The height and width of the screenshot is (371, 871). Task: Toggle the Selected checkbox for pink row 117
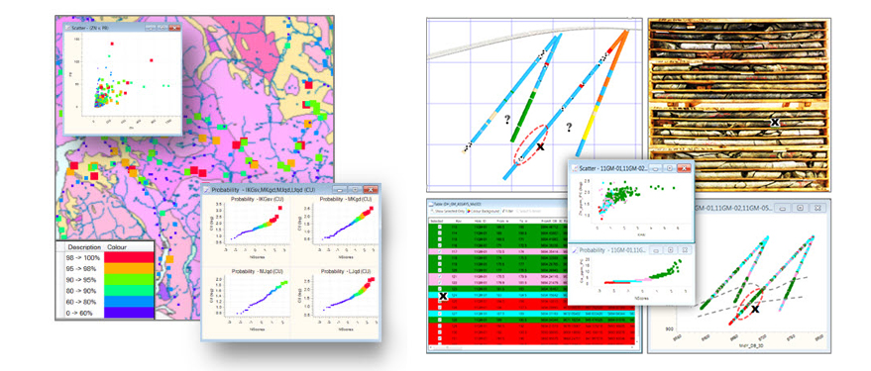[439, 251]
